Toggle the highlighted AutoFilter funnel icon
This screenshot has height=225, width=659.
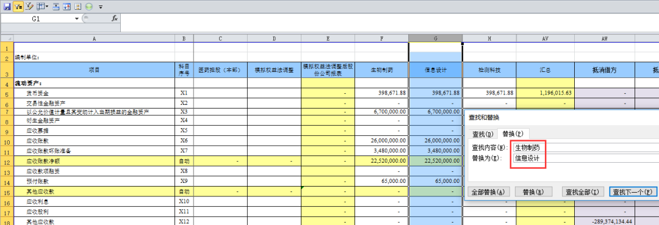coord(18,6)
